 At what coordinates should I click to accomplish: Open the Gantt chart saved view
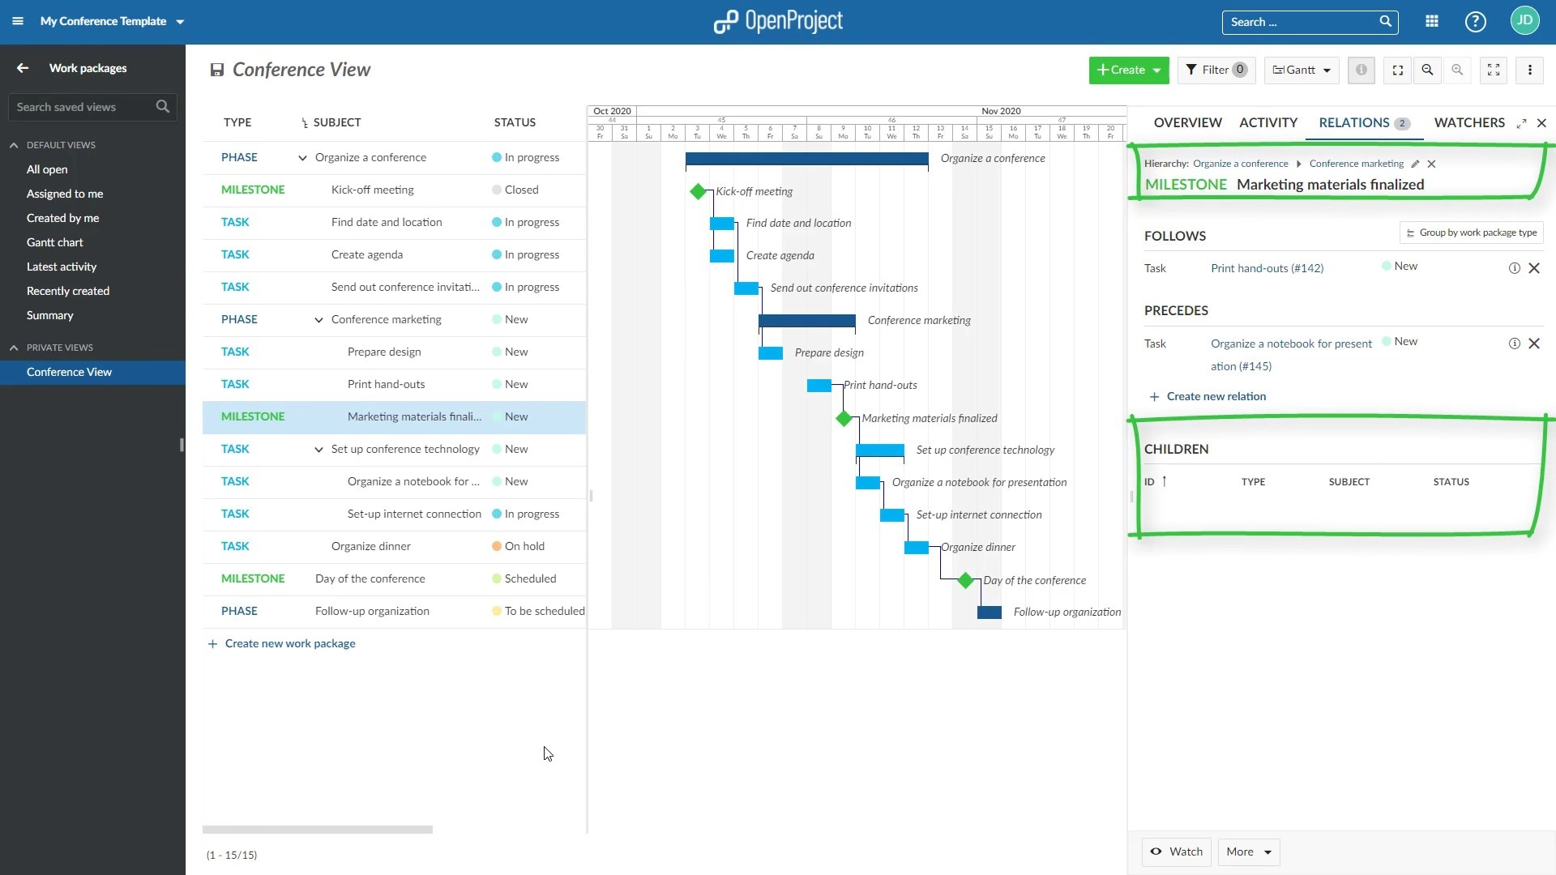[54, 242]
